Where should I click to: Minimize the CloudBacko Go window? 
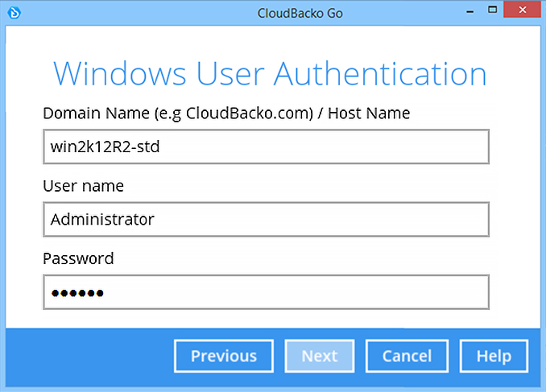click(469, 10)
